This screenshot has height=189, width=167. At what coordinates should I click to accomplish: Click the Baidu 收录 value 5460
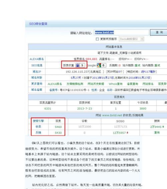[x=58, y=127]
